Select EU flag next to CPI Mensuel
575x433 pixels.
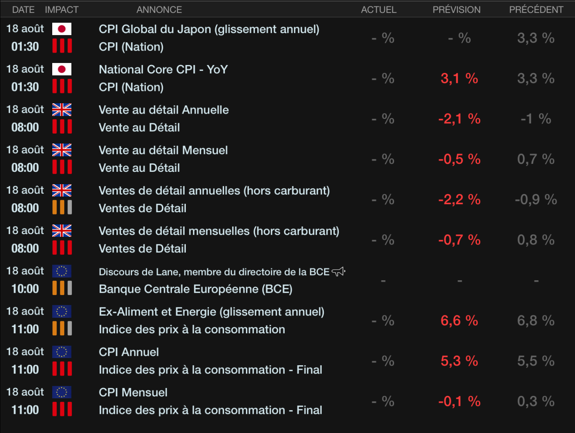coord(62,392)
